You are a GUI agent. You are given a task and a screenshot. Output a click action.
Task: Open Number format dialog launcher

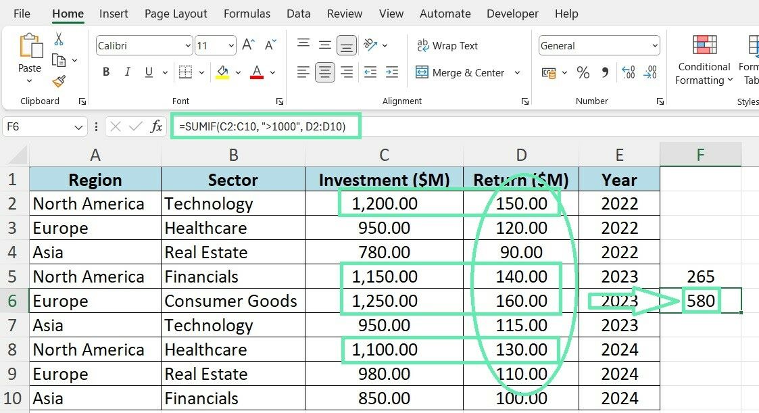[660, 101]
